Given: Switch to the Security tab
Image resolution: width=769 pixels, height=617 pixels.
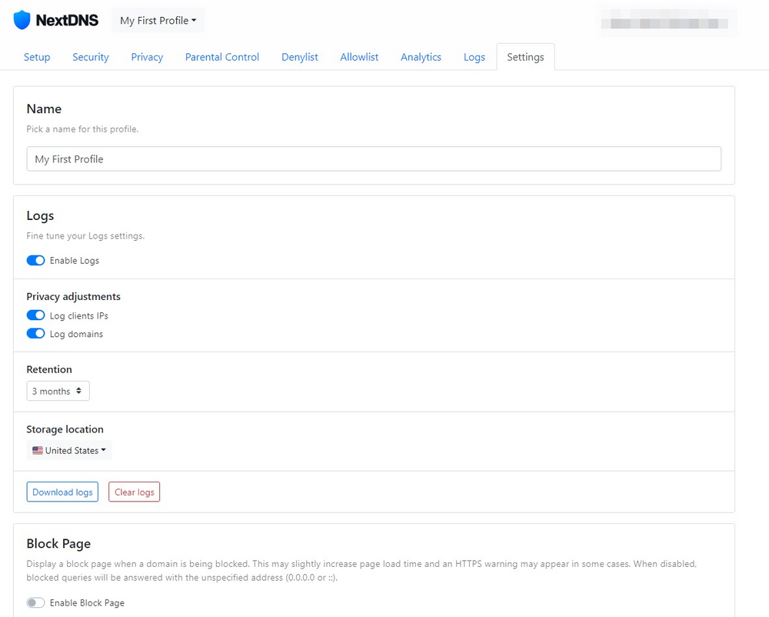Looking at the screenshot, I should tap(90, 56).
